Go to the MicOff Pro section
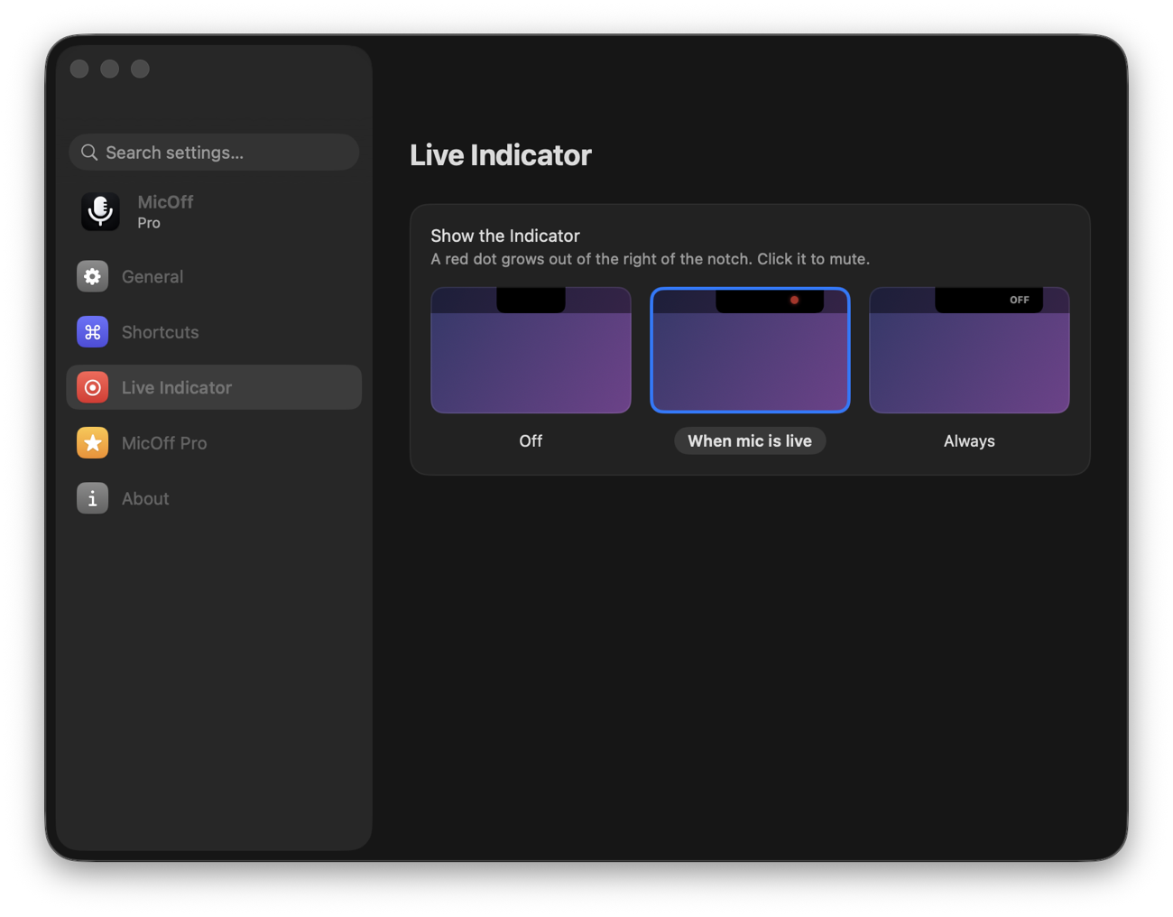Viewport: 1173px width, 917px height. pyautogui.click(x=214, y=443)
